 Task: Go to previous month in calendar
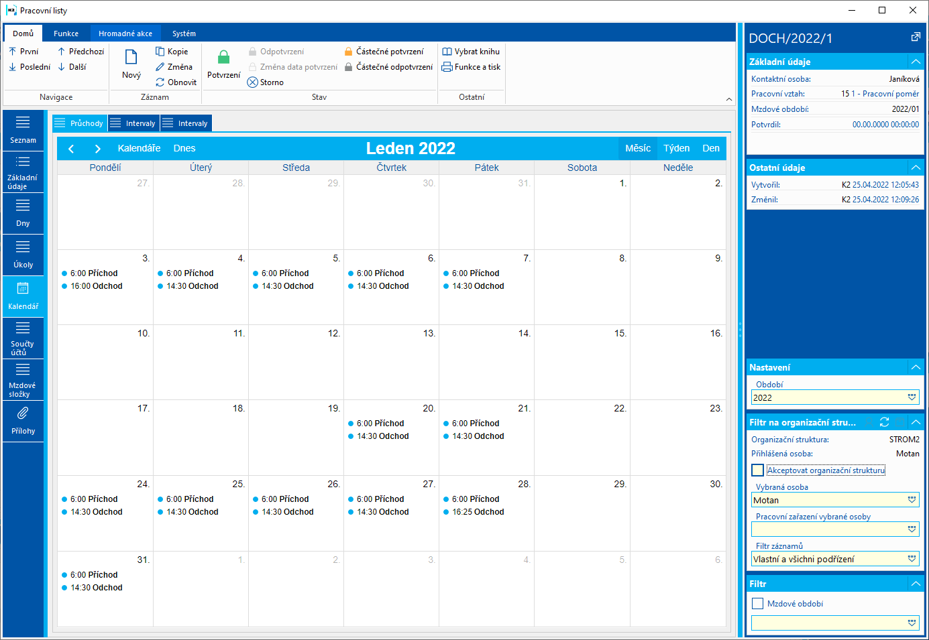point(71,149)
